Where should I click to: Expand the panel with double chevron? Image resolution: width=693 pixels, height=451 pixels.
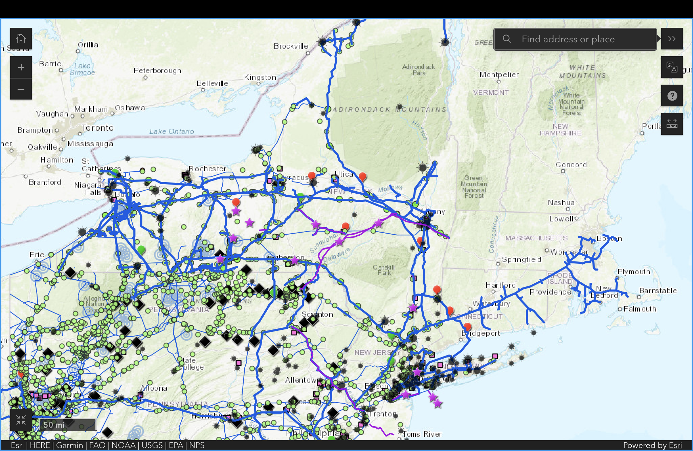point(672,39)
